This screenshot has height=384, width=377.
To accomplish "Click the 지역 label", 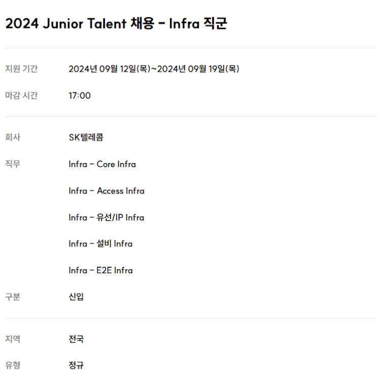I will coord(13,339).
